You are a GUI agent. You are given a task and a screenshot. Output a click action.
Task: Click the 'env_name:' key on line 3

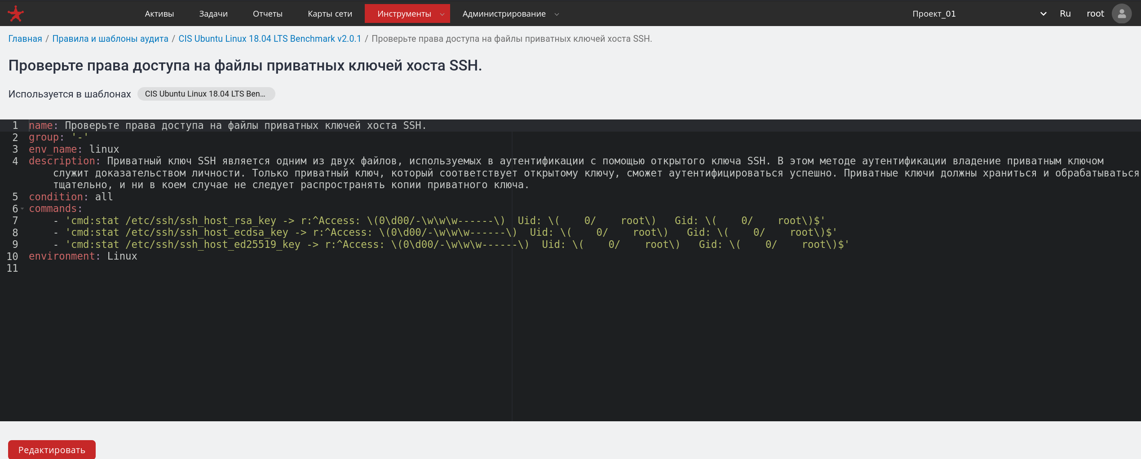tap(56, 149)
